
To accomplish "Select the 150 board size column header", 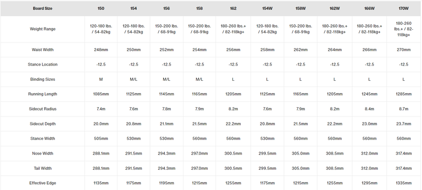I will (101, 8).
